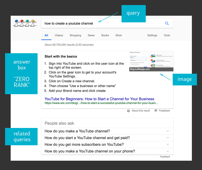This screenshot has height=170, width=202.
Task: Click the blue magnifying glass search icon
Action: [167, 23]
